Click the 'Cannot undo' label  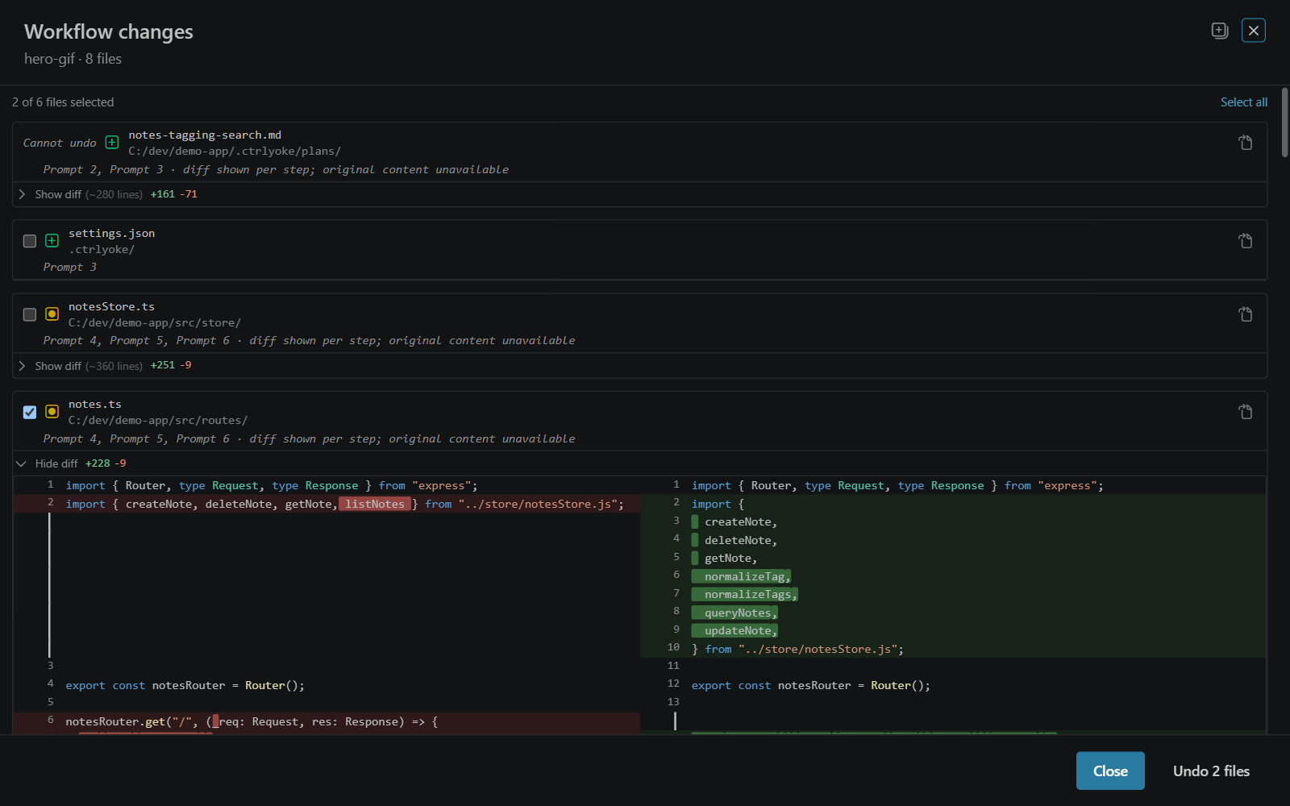tap(60, 143)
